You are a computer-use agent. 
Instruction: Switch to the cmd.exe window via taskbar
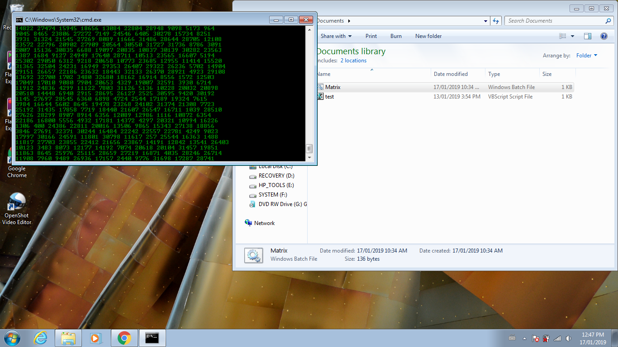[x=152, y=338]
